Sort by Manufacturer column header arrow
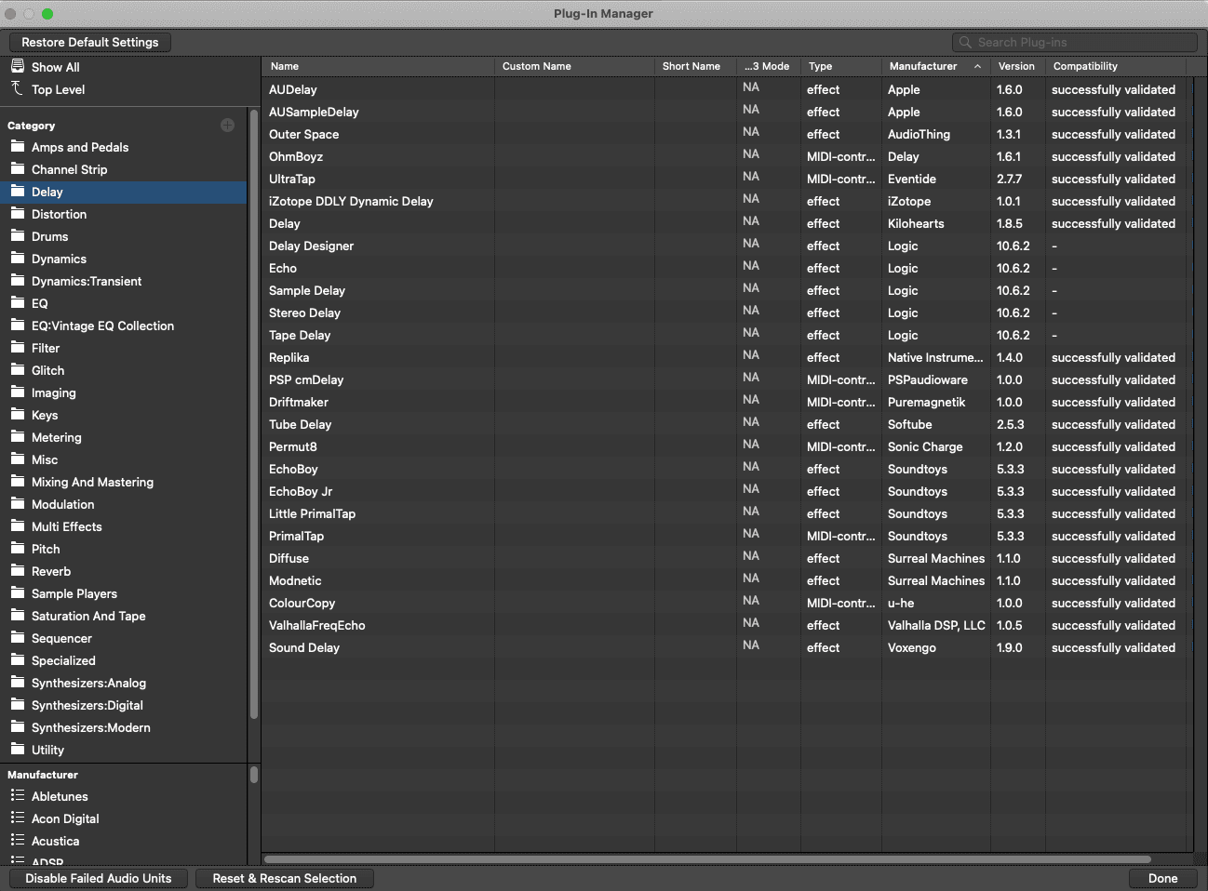1208x891 pixels. point(977,67)
